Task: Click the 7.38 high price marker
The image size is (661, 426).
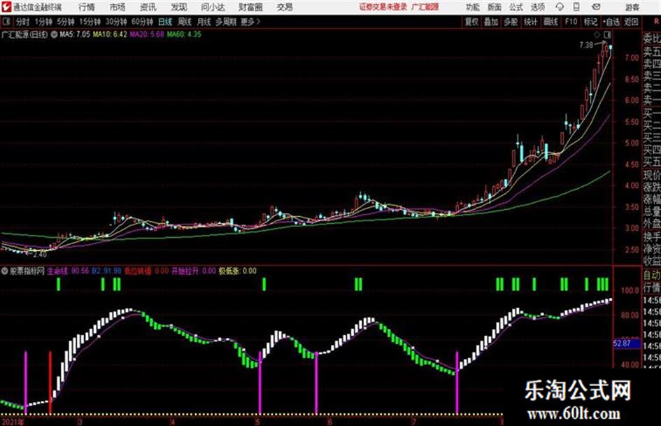Action: click(x=586, y=45)
